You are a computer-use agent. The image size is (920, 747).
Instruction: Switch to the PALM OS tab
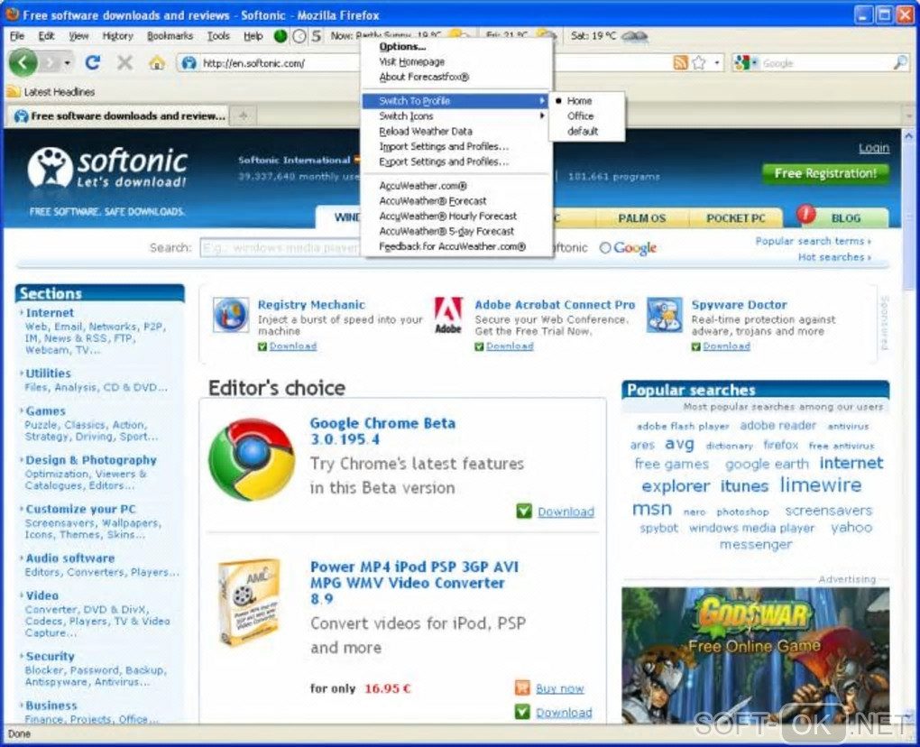(642, 218)
